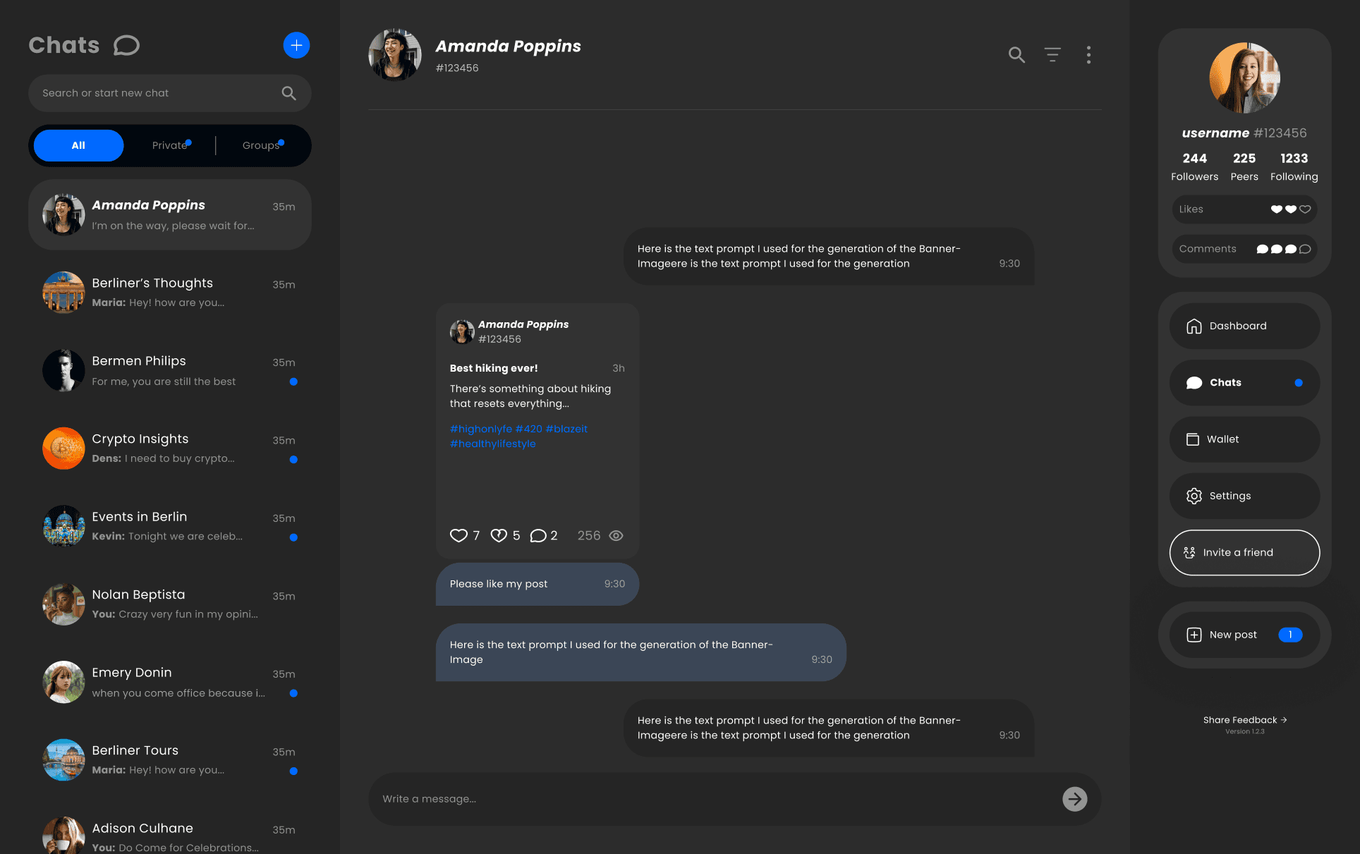1360x854 pixels.
Task: Click the comment bubble on hiking post
Action: pyautogui.click(x=538, y=535)
